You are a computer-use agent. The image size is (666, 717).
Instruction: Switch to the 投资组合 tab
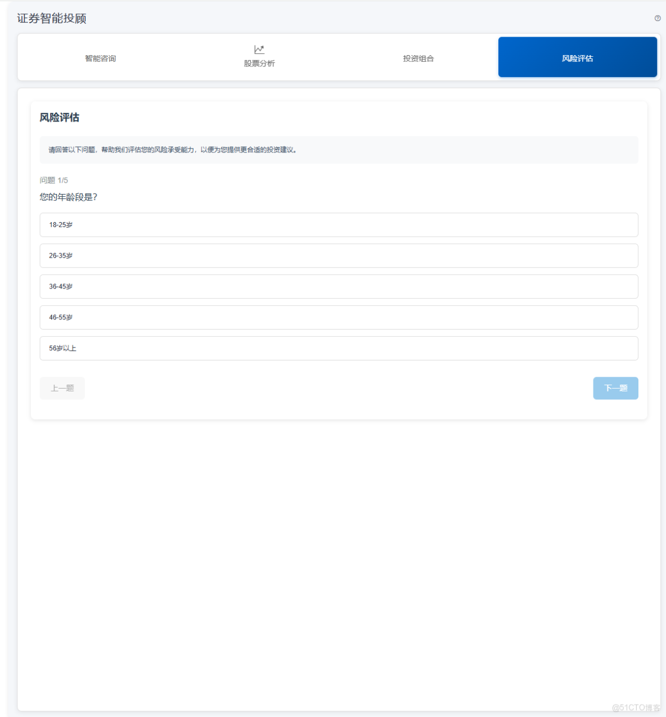(418, 58)
